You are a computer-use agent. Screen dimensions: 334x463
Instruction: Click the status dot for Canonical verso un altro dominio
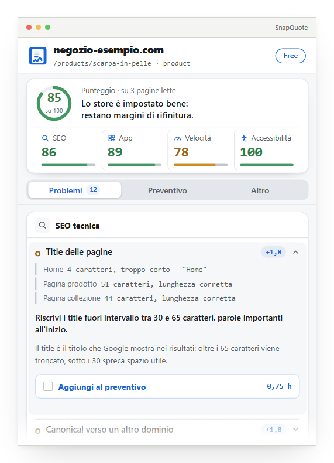[38, 431]
